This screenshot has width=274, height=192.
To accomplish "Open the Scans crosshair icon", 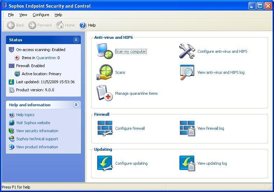I will [105, 72].
